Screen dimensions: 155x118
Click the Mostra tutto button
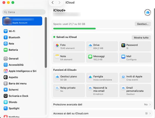coord(141,38)
